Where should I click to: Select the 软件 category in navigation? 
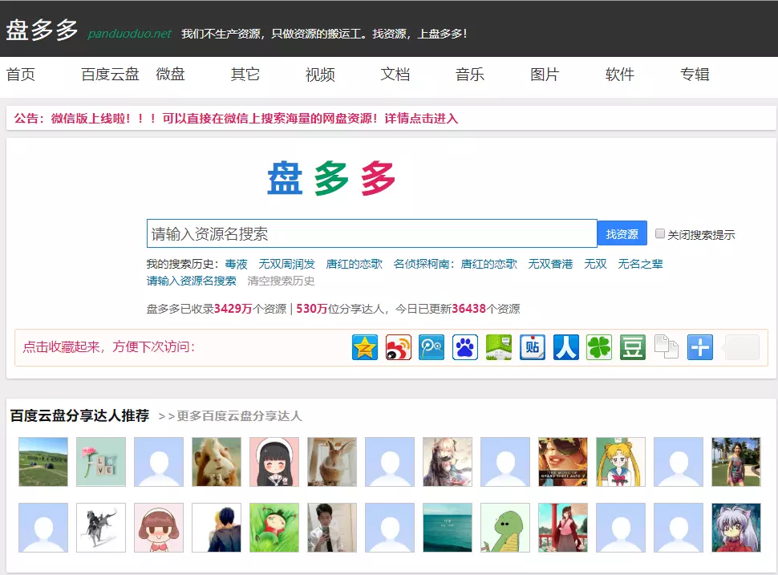coord(620,75)
